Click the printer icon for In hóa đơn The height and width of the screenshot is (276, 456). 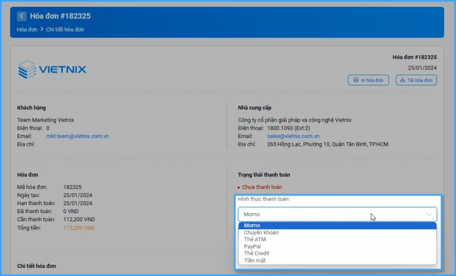point(356,80)
